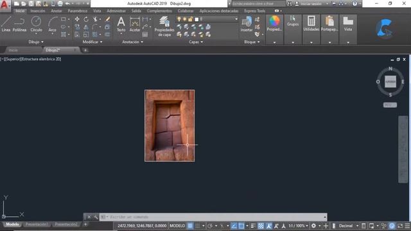411x231 pixels.
Task: Switch to the Administrar ribbon tab
Action: (x=116, y=11)
